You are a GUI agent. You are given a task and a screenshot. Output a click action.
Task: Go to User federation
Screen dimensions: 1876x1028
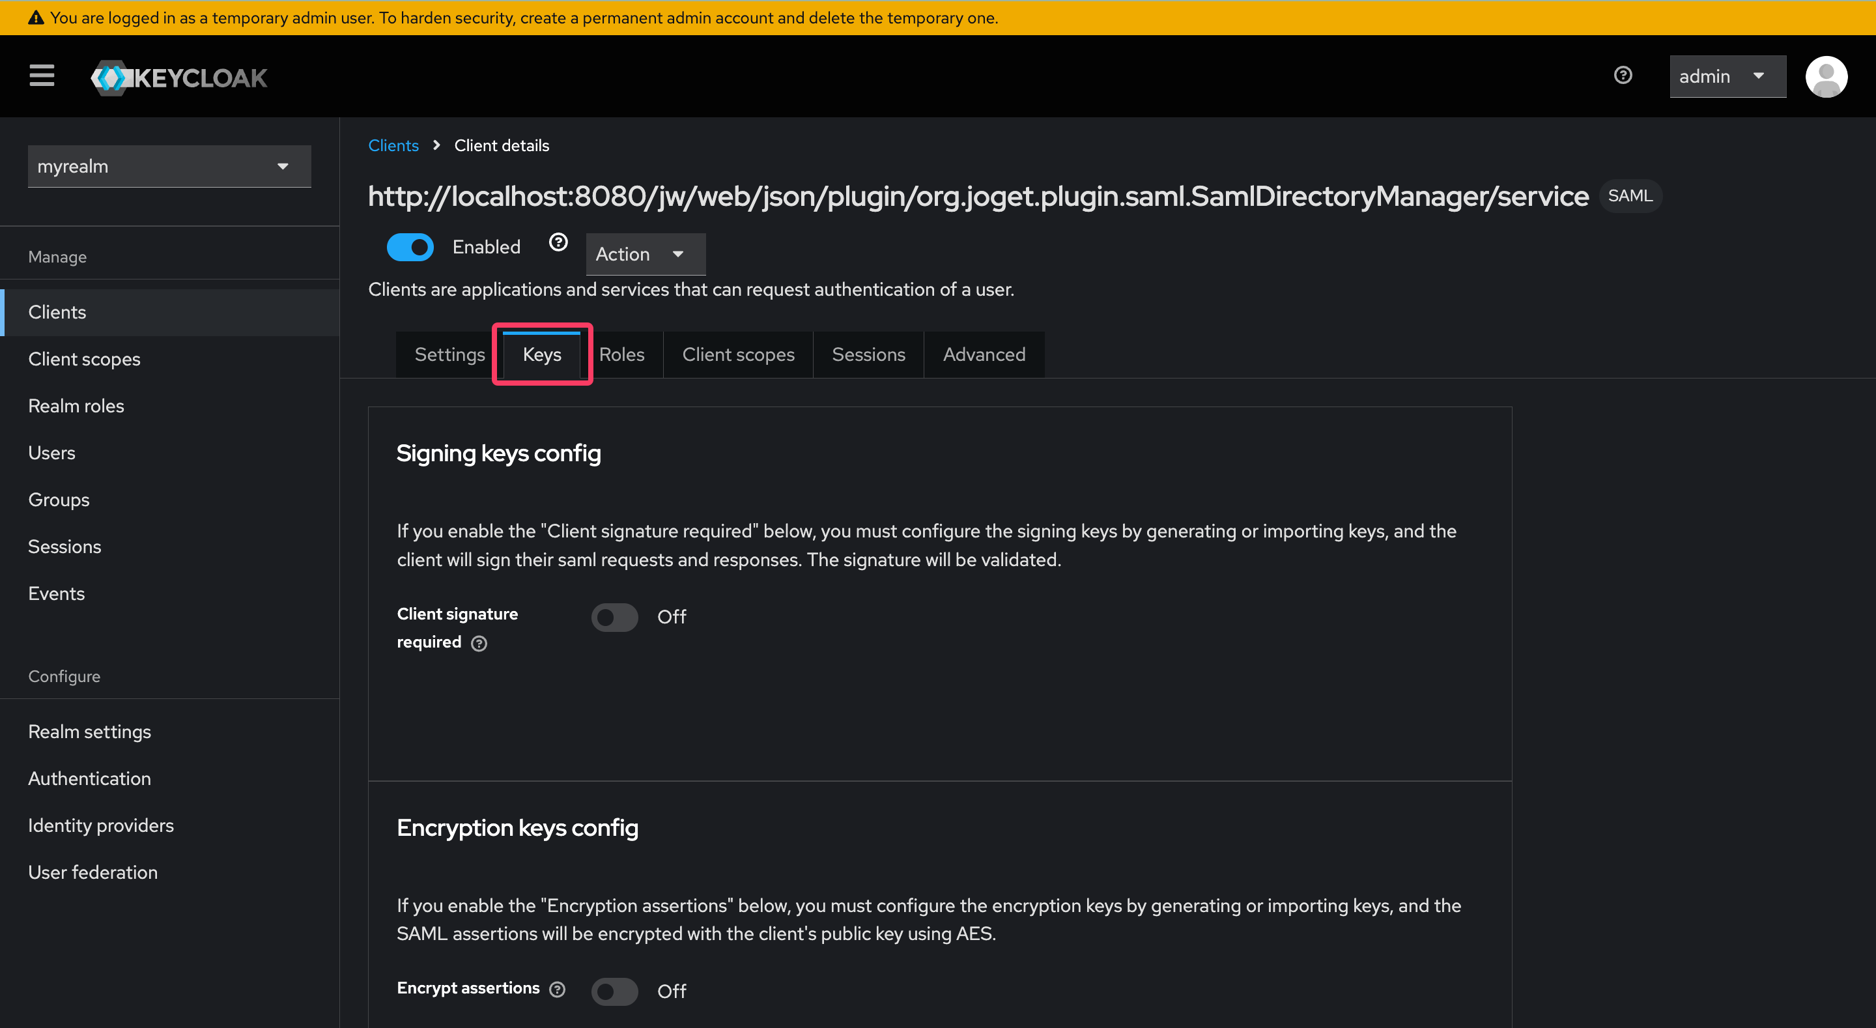click(169, 873)
